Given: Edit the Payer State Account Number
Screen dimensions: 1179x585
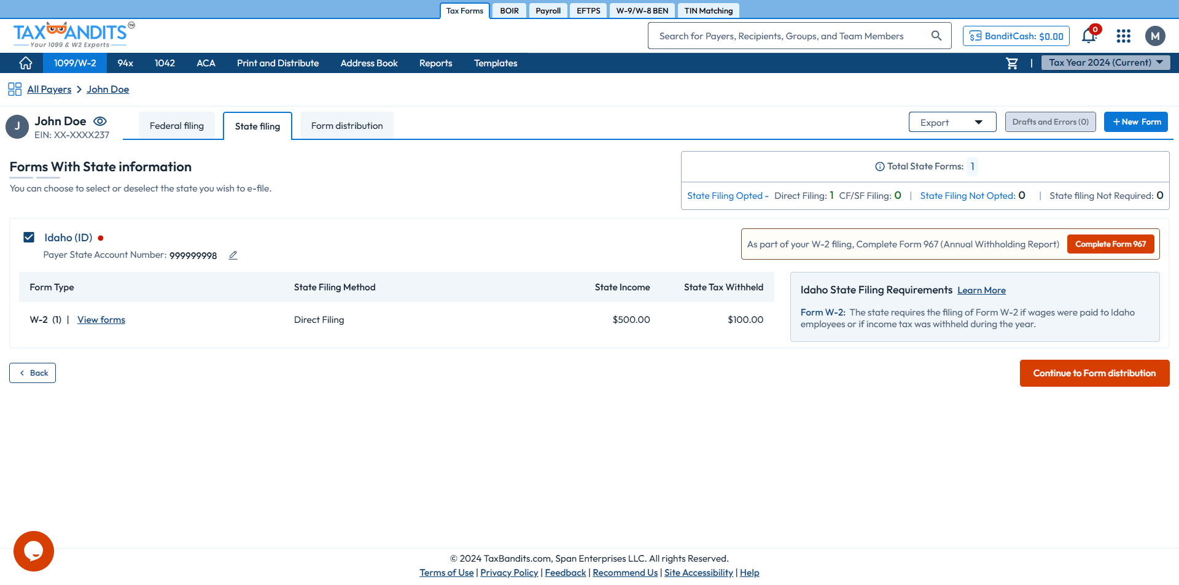Looking at the screenshot, I should point(233,255).
